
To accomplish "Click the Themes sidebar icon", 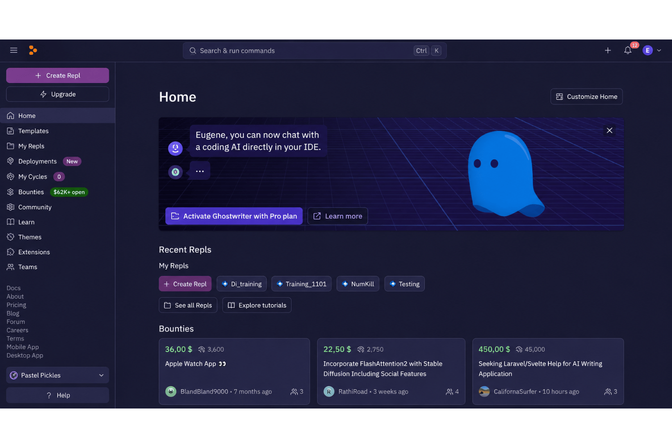I will 10,237.
